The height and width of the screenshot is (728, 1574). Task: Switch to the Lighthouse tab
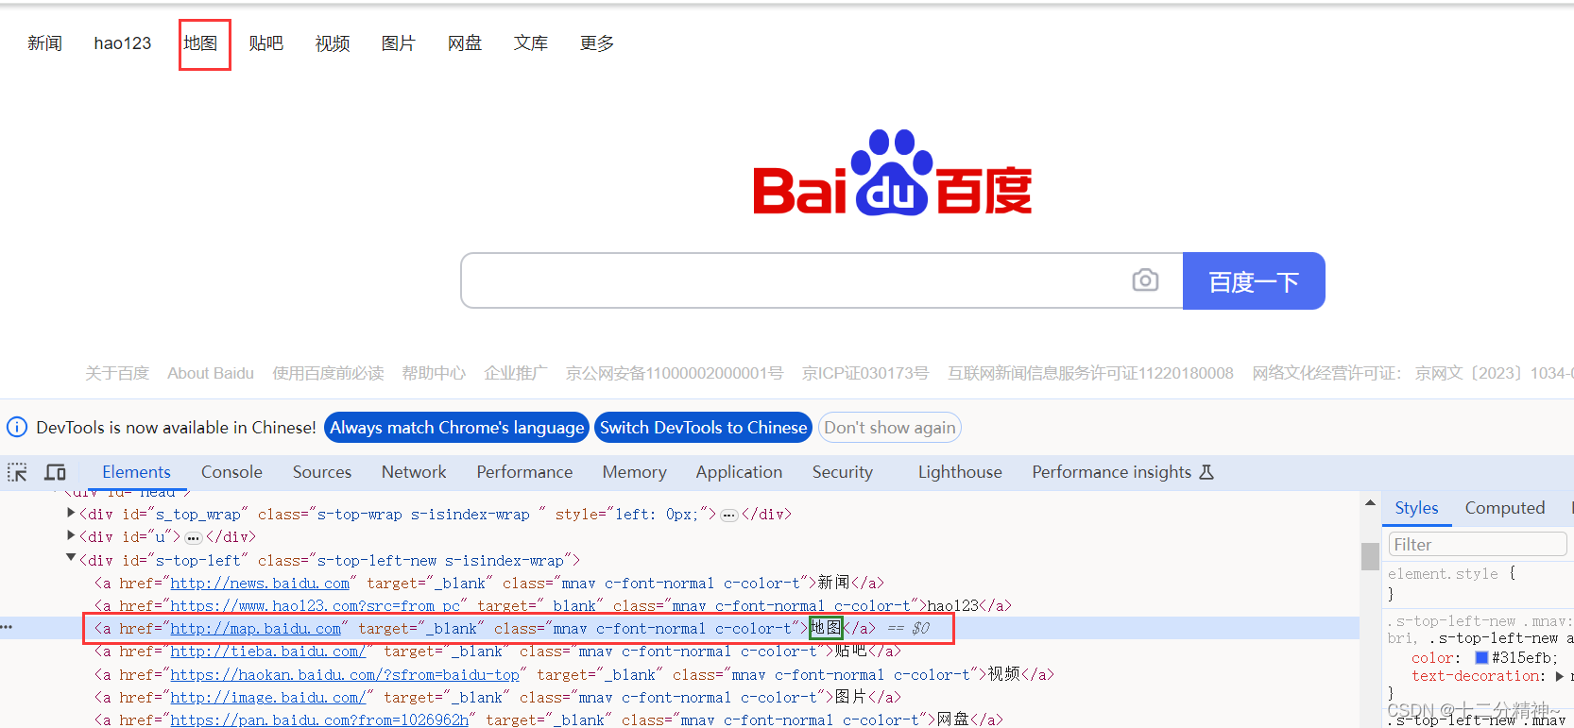(960, 472)
